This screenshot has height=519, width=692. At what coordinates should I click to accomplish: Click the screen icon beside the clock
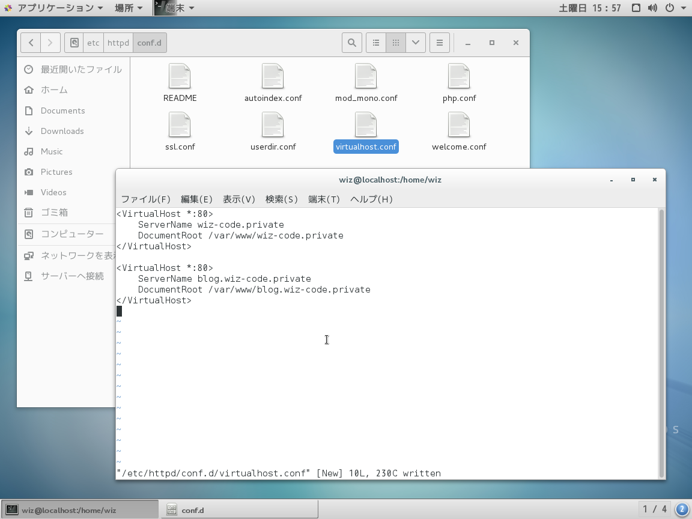coord(636,8)
